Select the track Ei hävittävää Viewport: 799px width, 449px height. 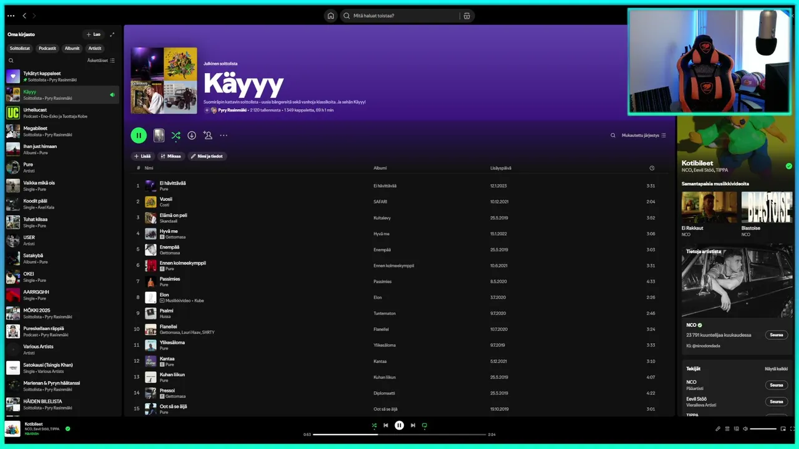tap(399, 185)
